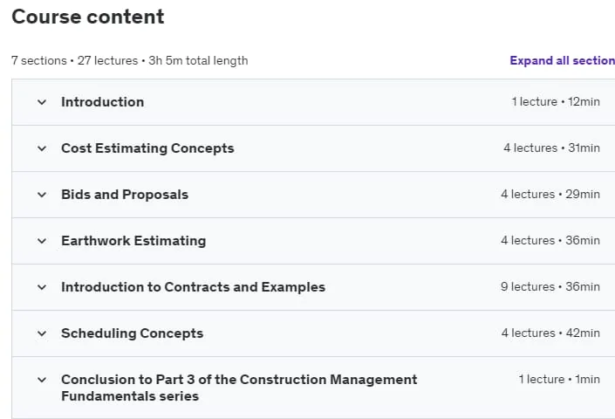
Task: Expand Cost Estimating Concepts chevron
Action: coord(42,148)
